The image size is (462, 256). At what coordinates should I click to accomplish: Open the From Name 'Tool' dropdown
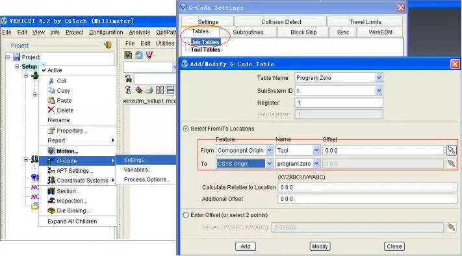click(316, 150)
